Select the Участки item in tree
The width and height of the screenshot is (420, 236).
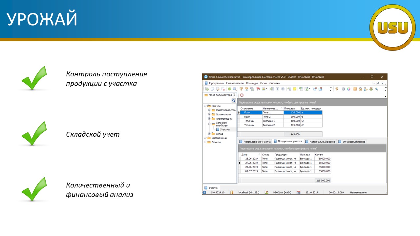click(225, 129)
